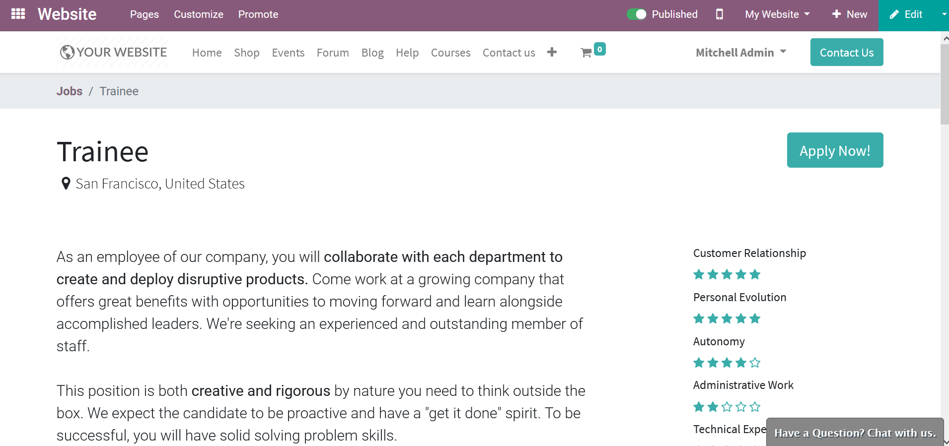Viewport: 949px width, 446px height.
Task: Click the mobile preview phone icon
Action: point(719,14)
